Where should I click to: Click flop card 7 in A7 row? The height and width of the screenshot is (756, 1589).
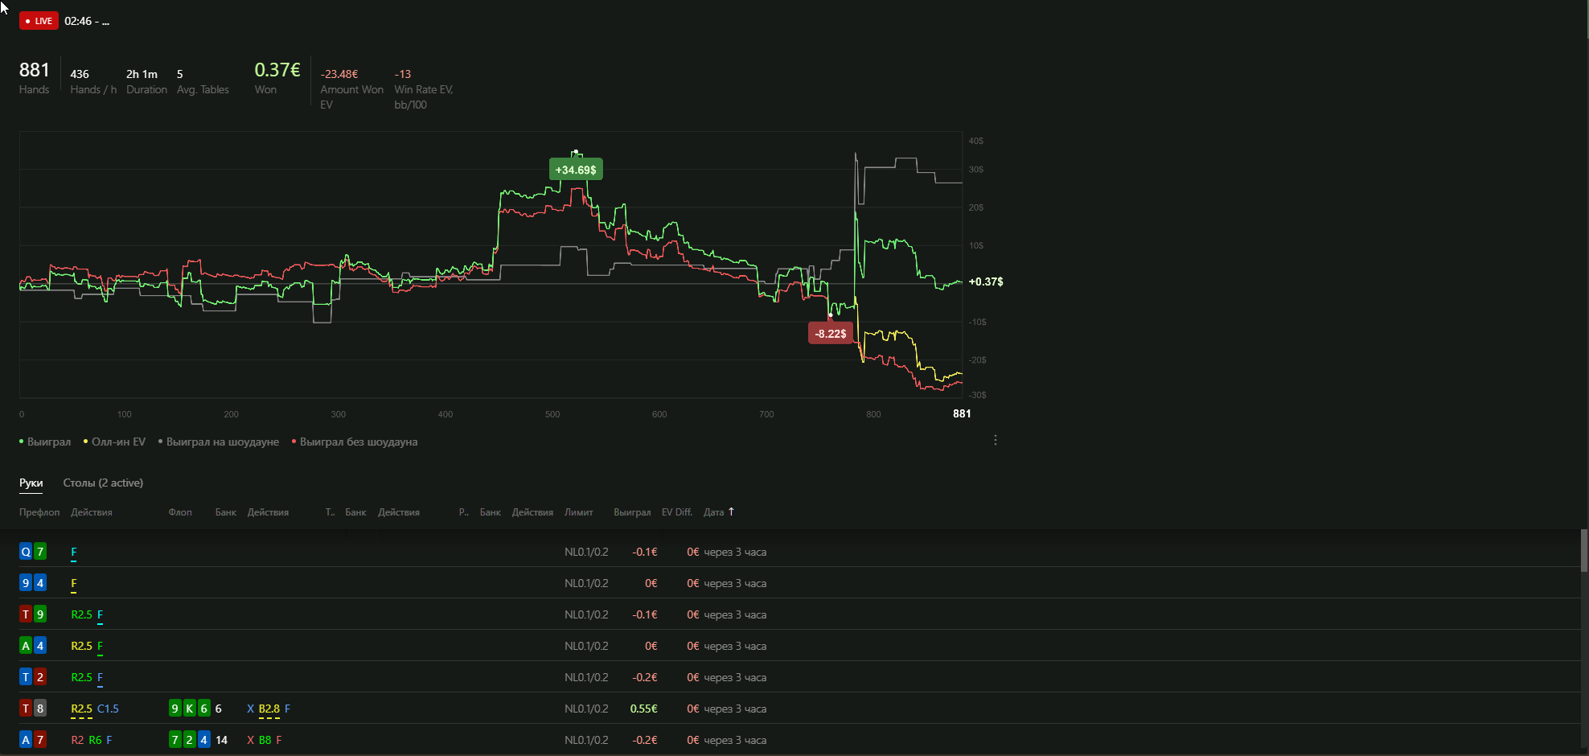[175, 740]
